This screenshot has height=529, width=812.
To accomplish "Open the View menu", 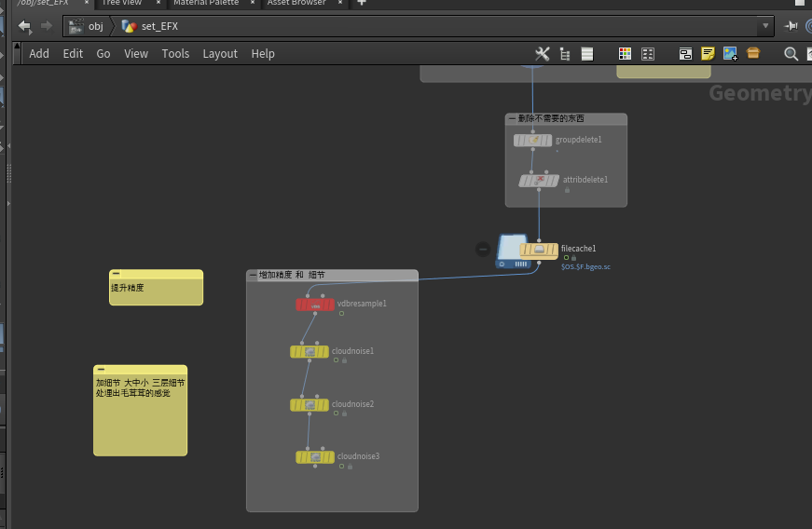I will tap(136, 54).
